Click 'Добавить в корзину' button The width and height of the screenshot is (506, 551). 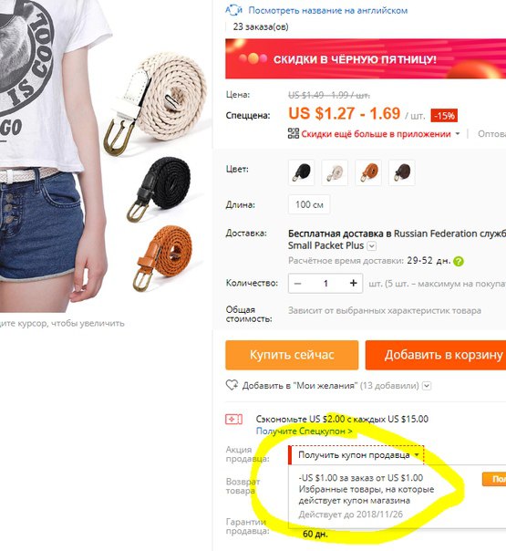(436, 355)
